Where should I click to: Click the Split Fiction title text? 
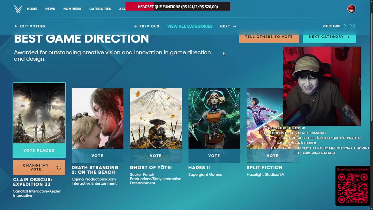(264, 167)
